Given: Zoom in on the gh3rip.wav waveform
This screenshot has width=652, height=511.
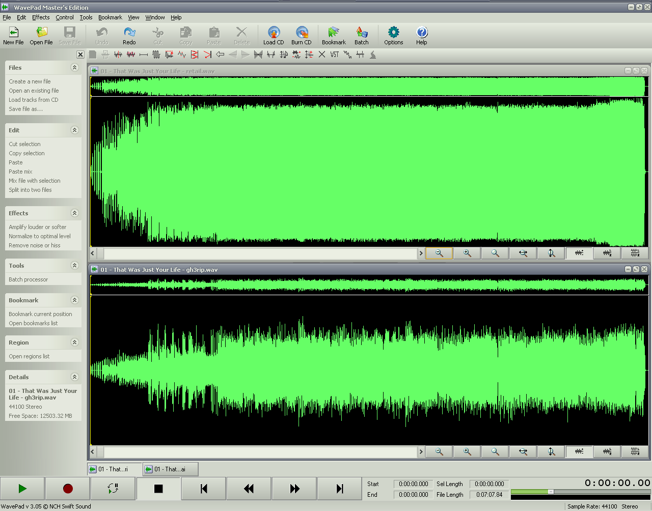Looking at the screenshot, I should coord(467,451).
